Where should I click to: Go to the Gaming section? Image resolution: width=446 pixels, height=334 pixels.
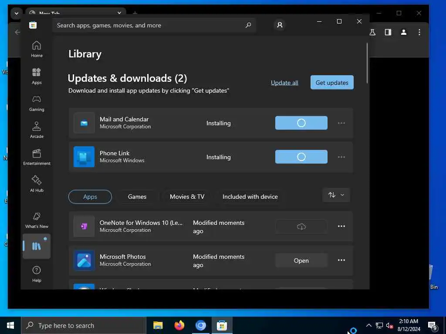[37, 104]
